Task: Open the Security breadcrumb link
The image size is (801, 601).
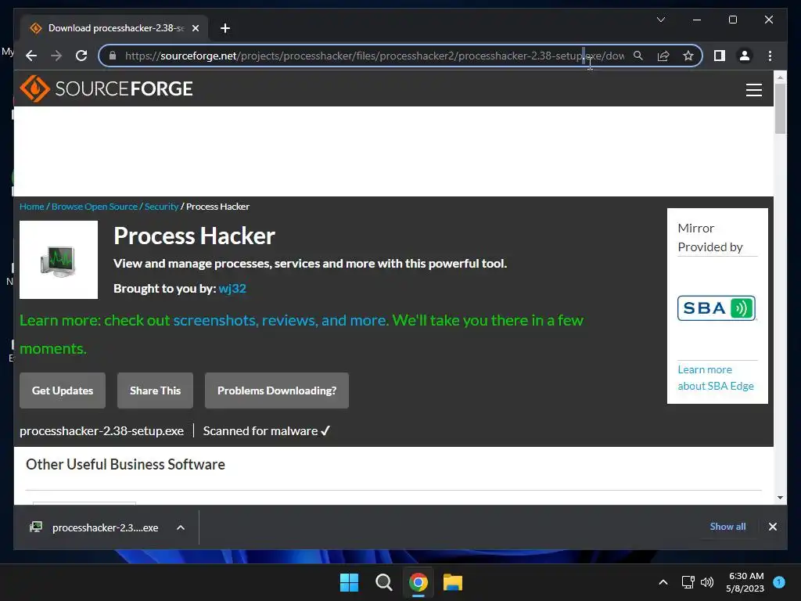Action: (161, 207)
